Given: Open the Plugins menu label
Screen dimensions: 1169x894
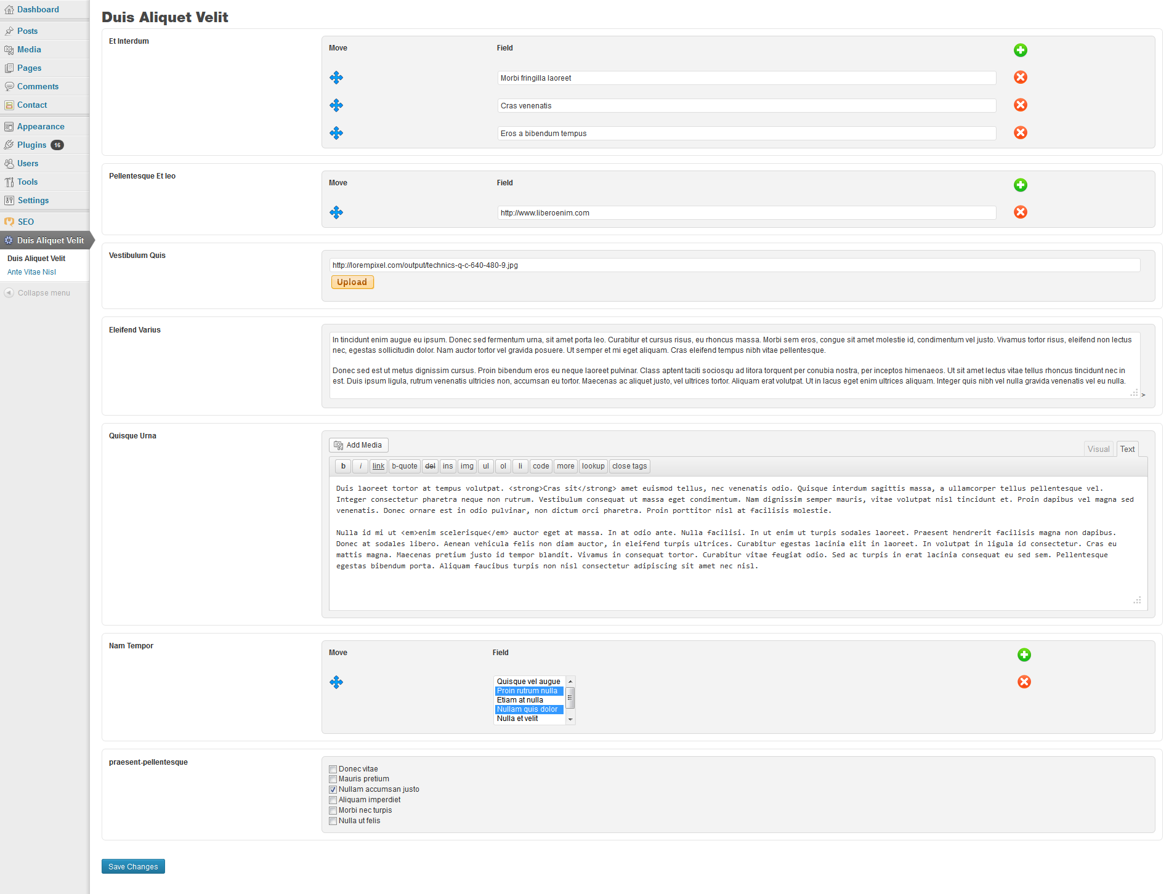Looking at the screenshot, I should 32,145.
